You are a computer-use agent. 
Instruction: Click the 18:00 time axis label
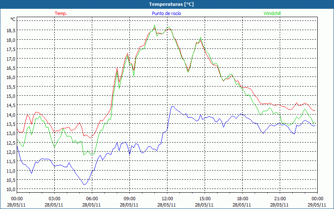click(243, 199)
